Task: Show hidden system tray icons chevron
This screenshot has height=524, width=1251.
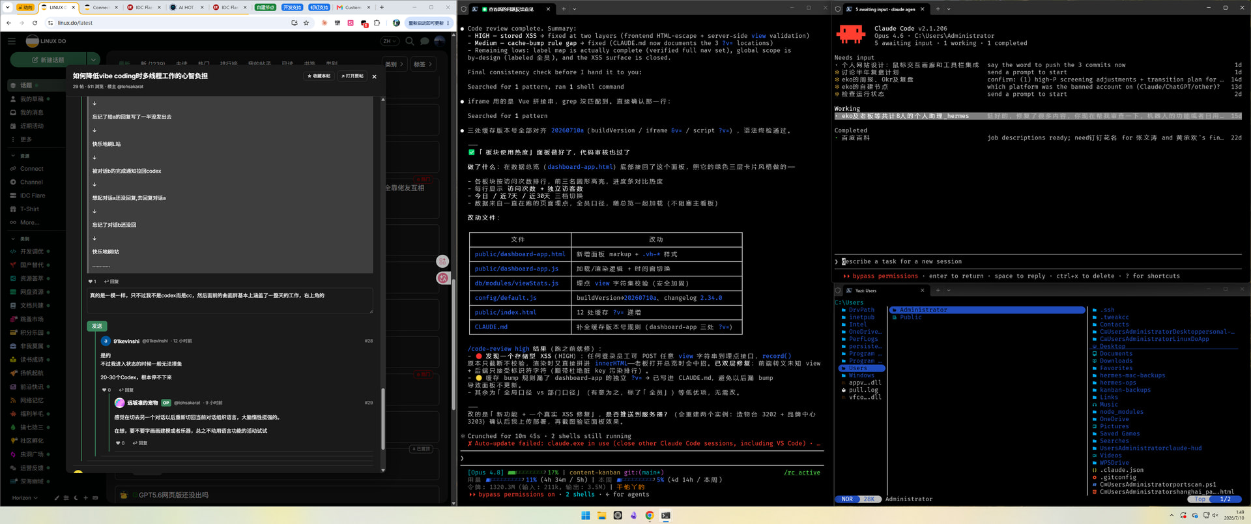Action: pos(1172,516)
